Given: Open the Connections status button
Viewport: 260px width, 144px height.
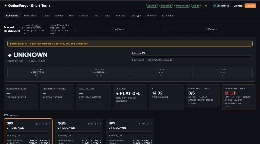Looking at the screenshot, I should pos(221,6).
